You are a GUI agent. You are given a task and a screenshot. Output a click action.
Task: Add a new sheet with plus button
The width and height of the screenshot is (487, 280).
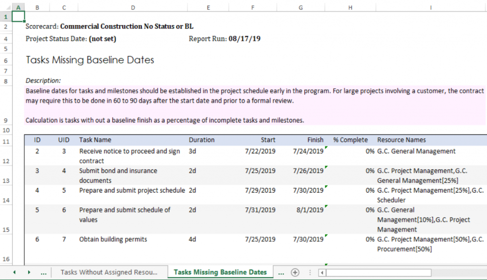295,272
